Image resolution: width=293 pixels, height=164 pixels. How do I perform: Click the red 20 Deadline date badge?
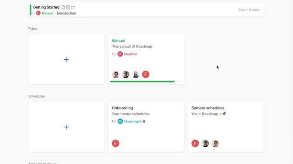tap(120, 54)
